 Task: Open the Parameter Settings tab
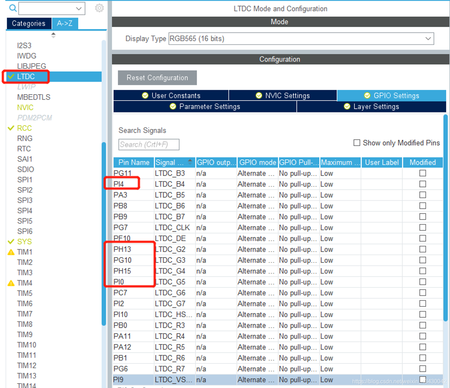click(x=205, y=107)
